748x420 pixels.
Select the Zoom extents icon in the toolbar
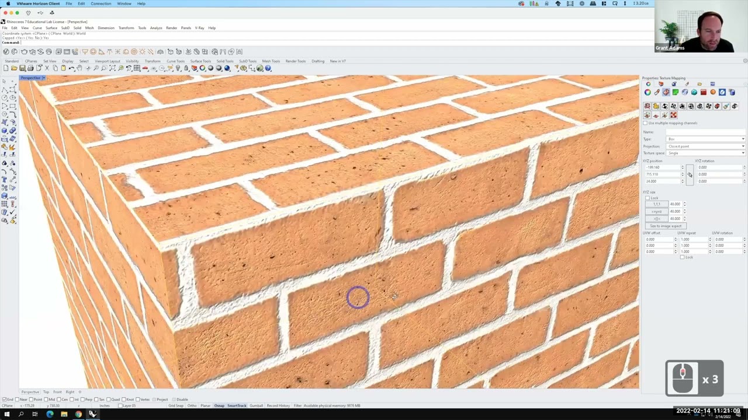click(x=112, y=68)
